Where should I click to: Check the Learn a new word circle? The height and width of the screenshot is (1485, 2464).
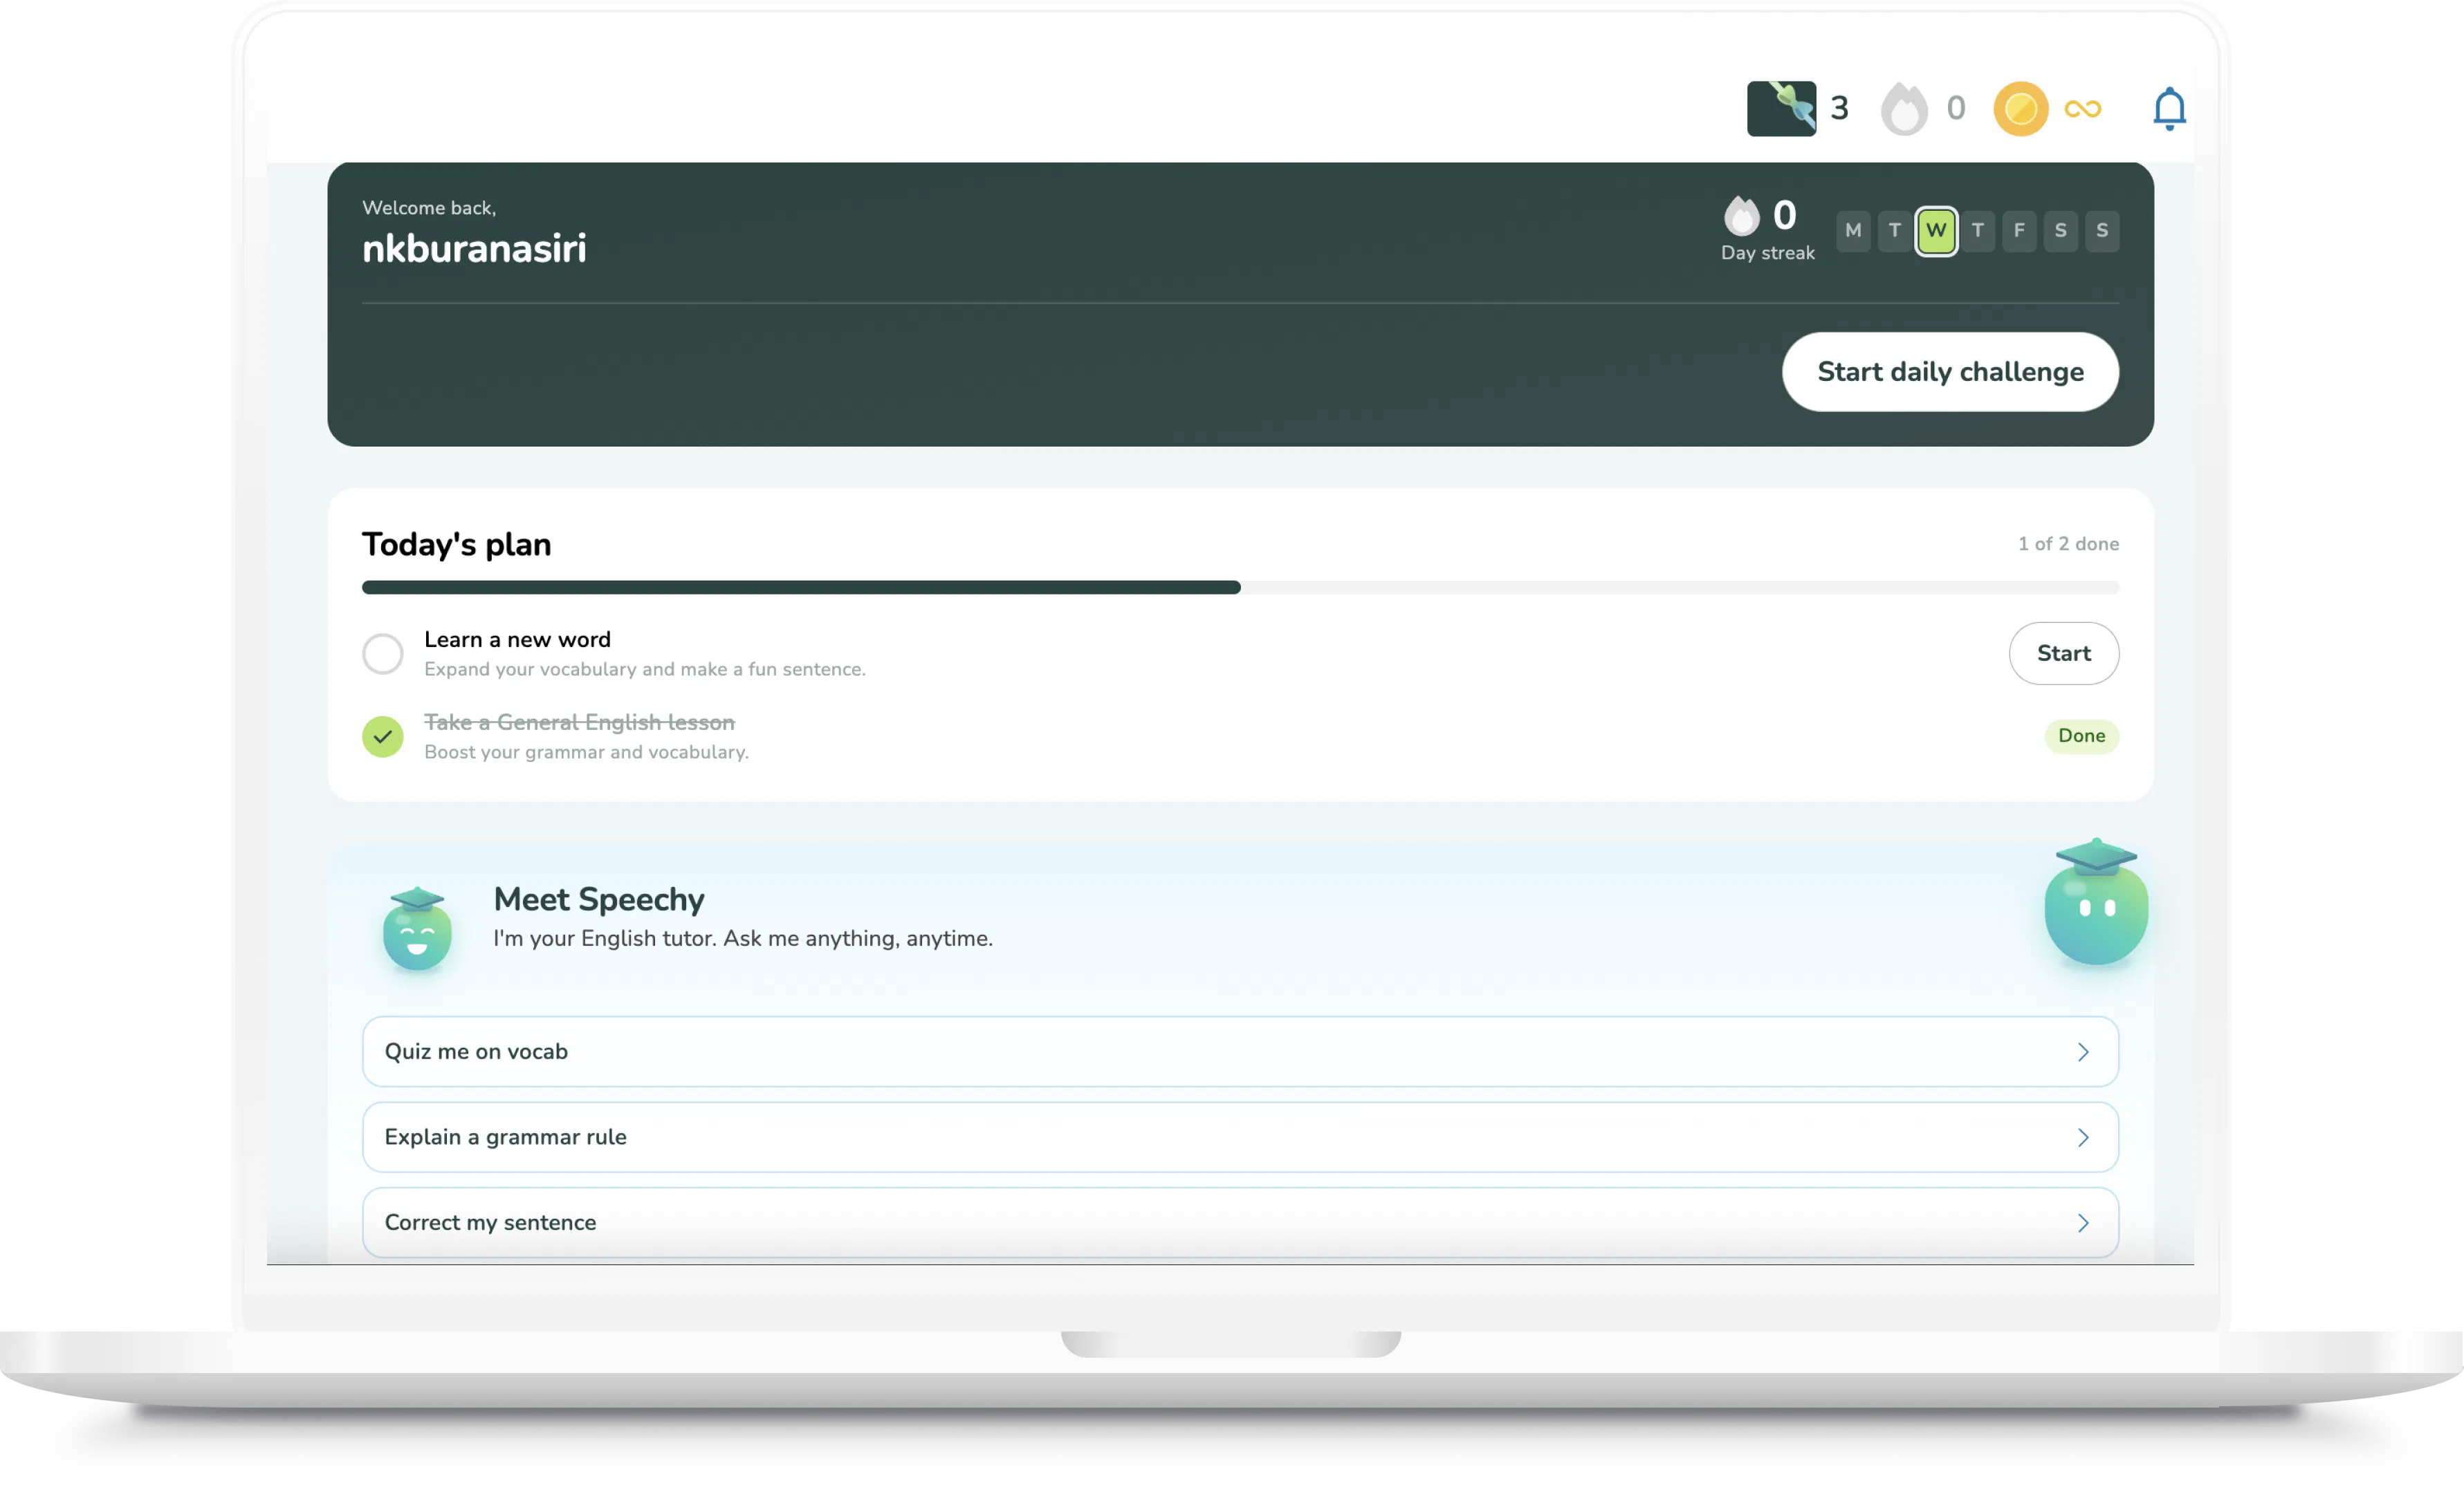[383, 653]
